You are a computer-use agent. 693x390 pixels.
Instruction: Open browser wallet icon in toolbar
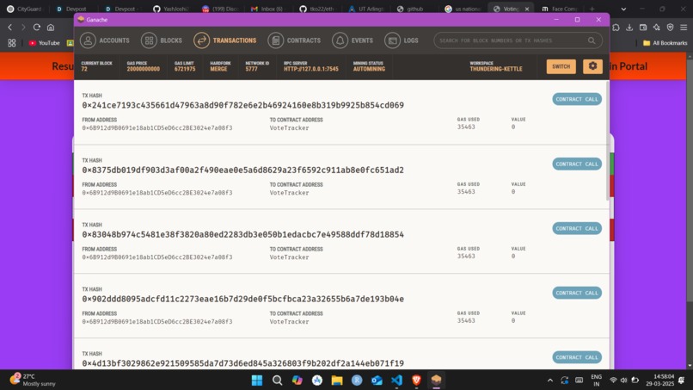click(643, 28)
